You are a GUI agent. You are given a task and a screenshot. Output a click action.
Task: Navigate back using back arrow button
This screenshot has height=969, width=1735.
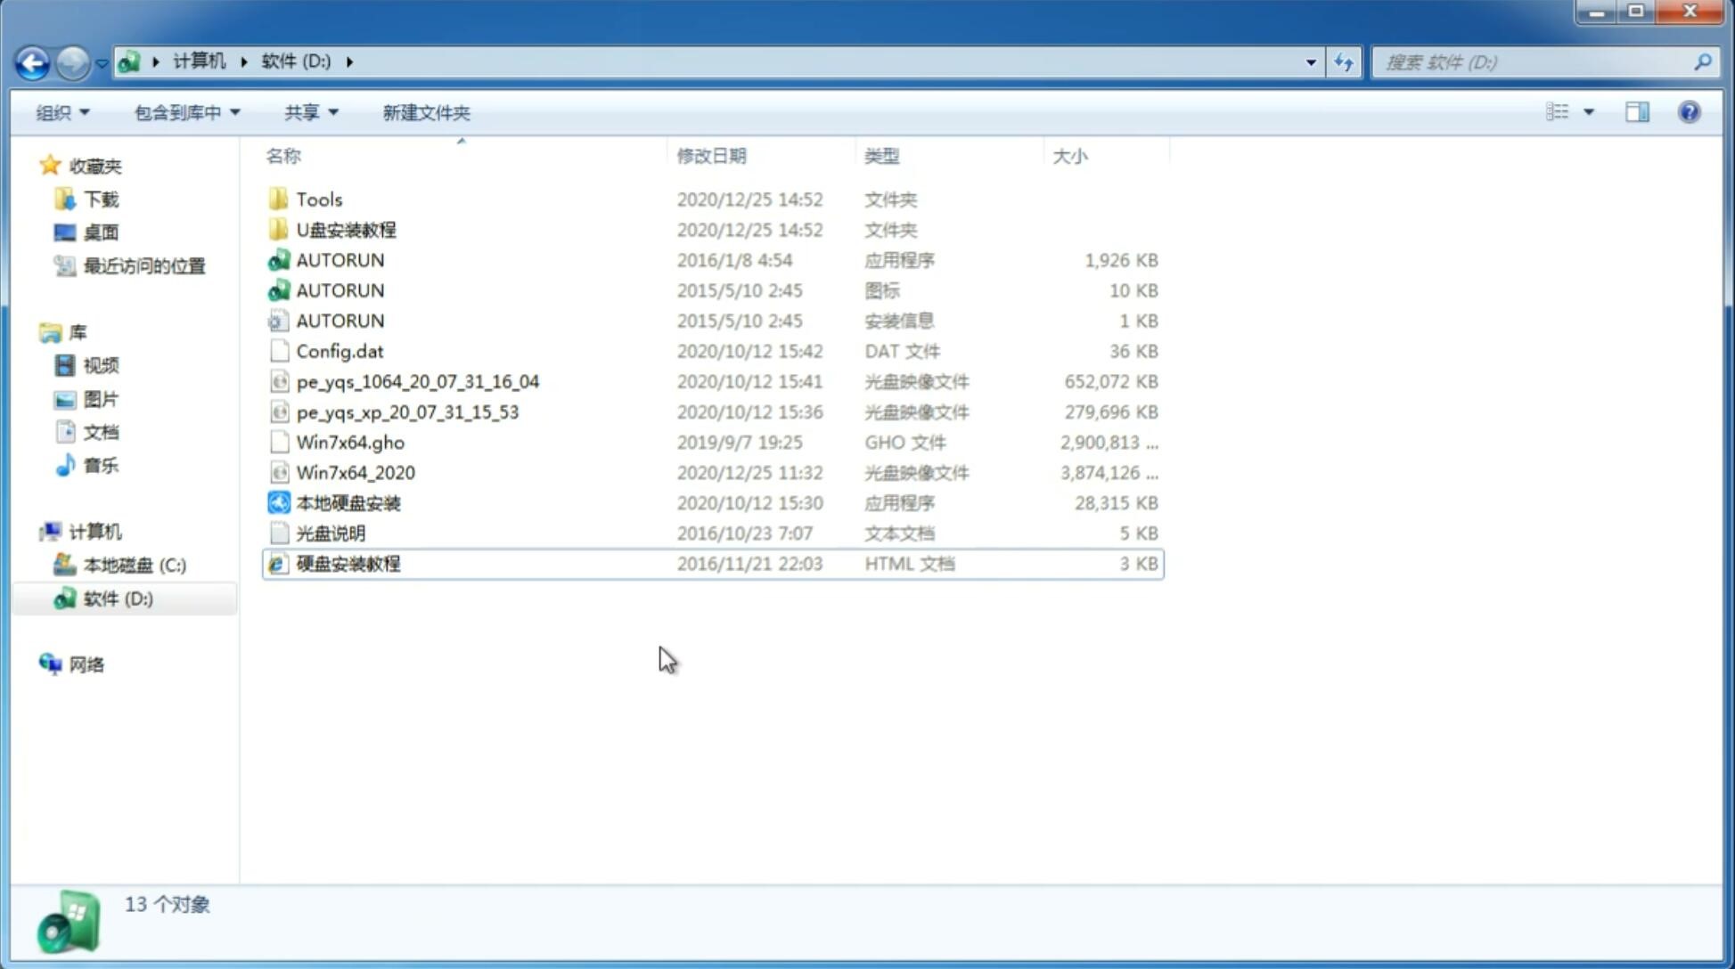coord(32,61)
